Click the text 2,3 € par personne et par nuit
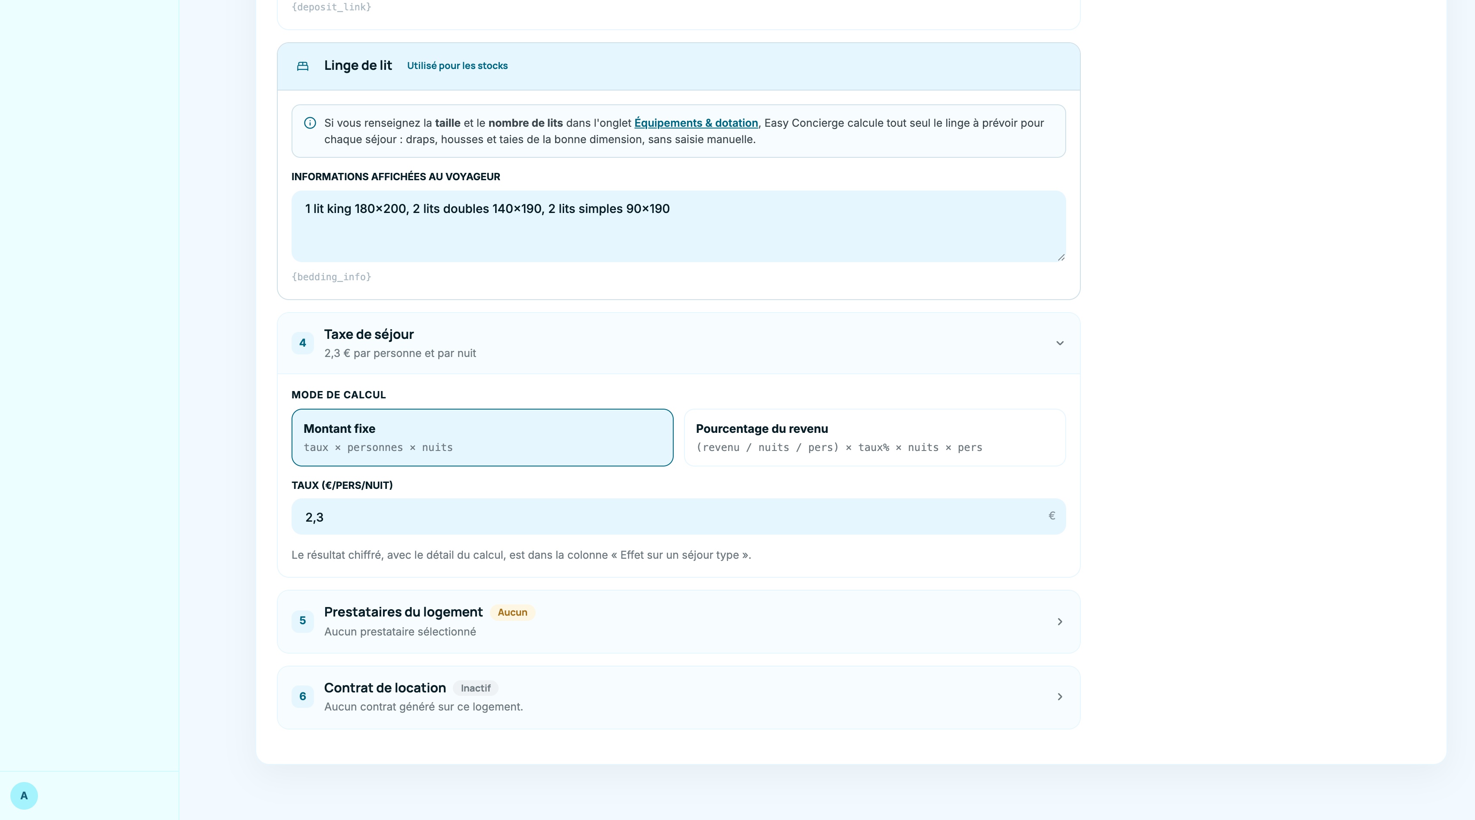The image size is (1475, 820). (400, 353)
